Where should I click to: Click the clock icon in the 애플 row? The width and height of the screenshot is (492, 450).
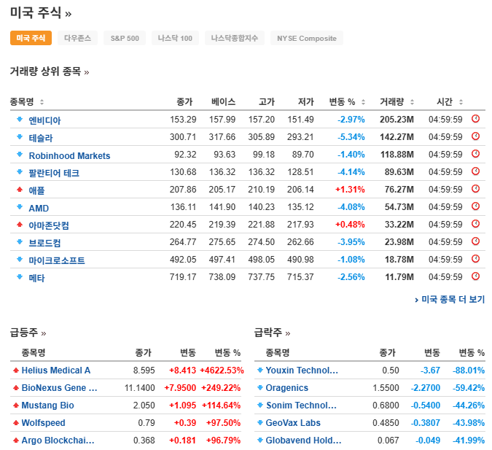(475, 189)
